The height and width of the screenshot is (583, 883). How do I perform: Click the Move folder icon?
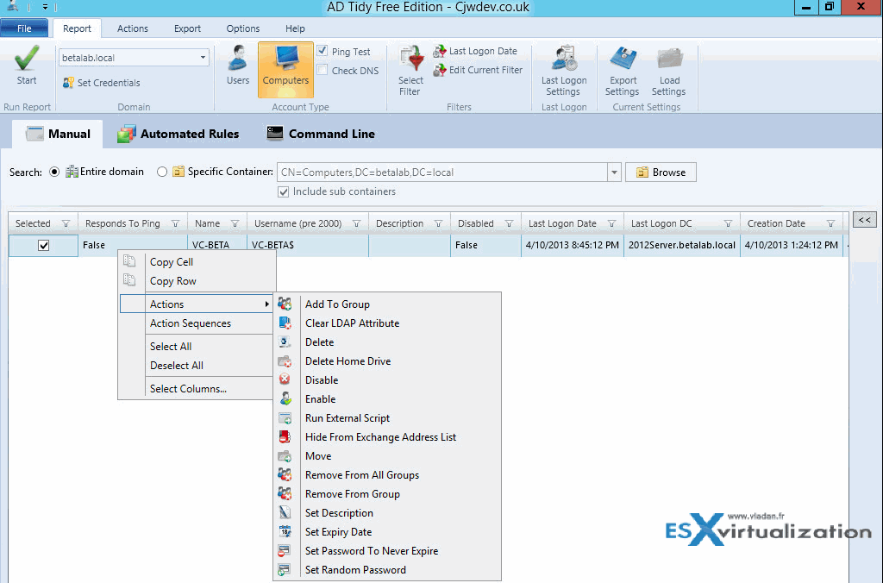[x=285, y=455]
